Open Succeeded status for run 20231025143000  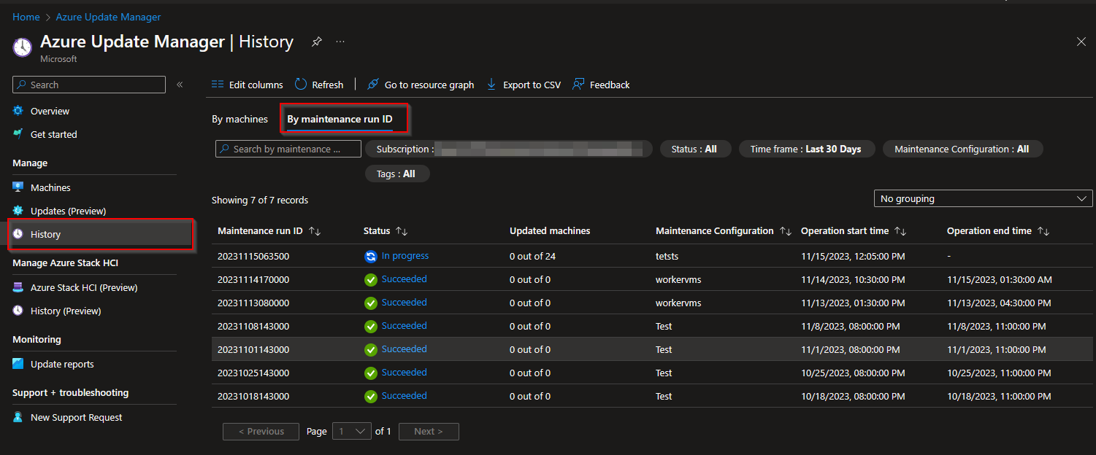click(404, 373)
